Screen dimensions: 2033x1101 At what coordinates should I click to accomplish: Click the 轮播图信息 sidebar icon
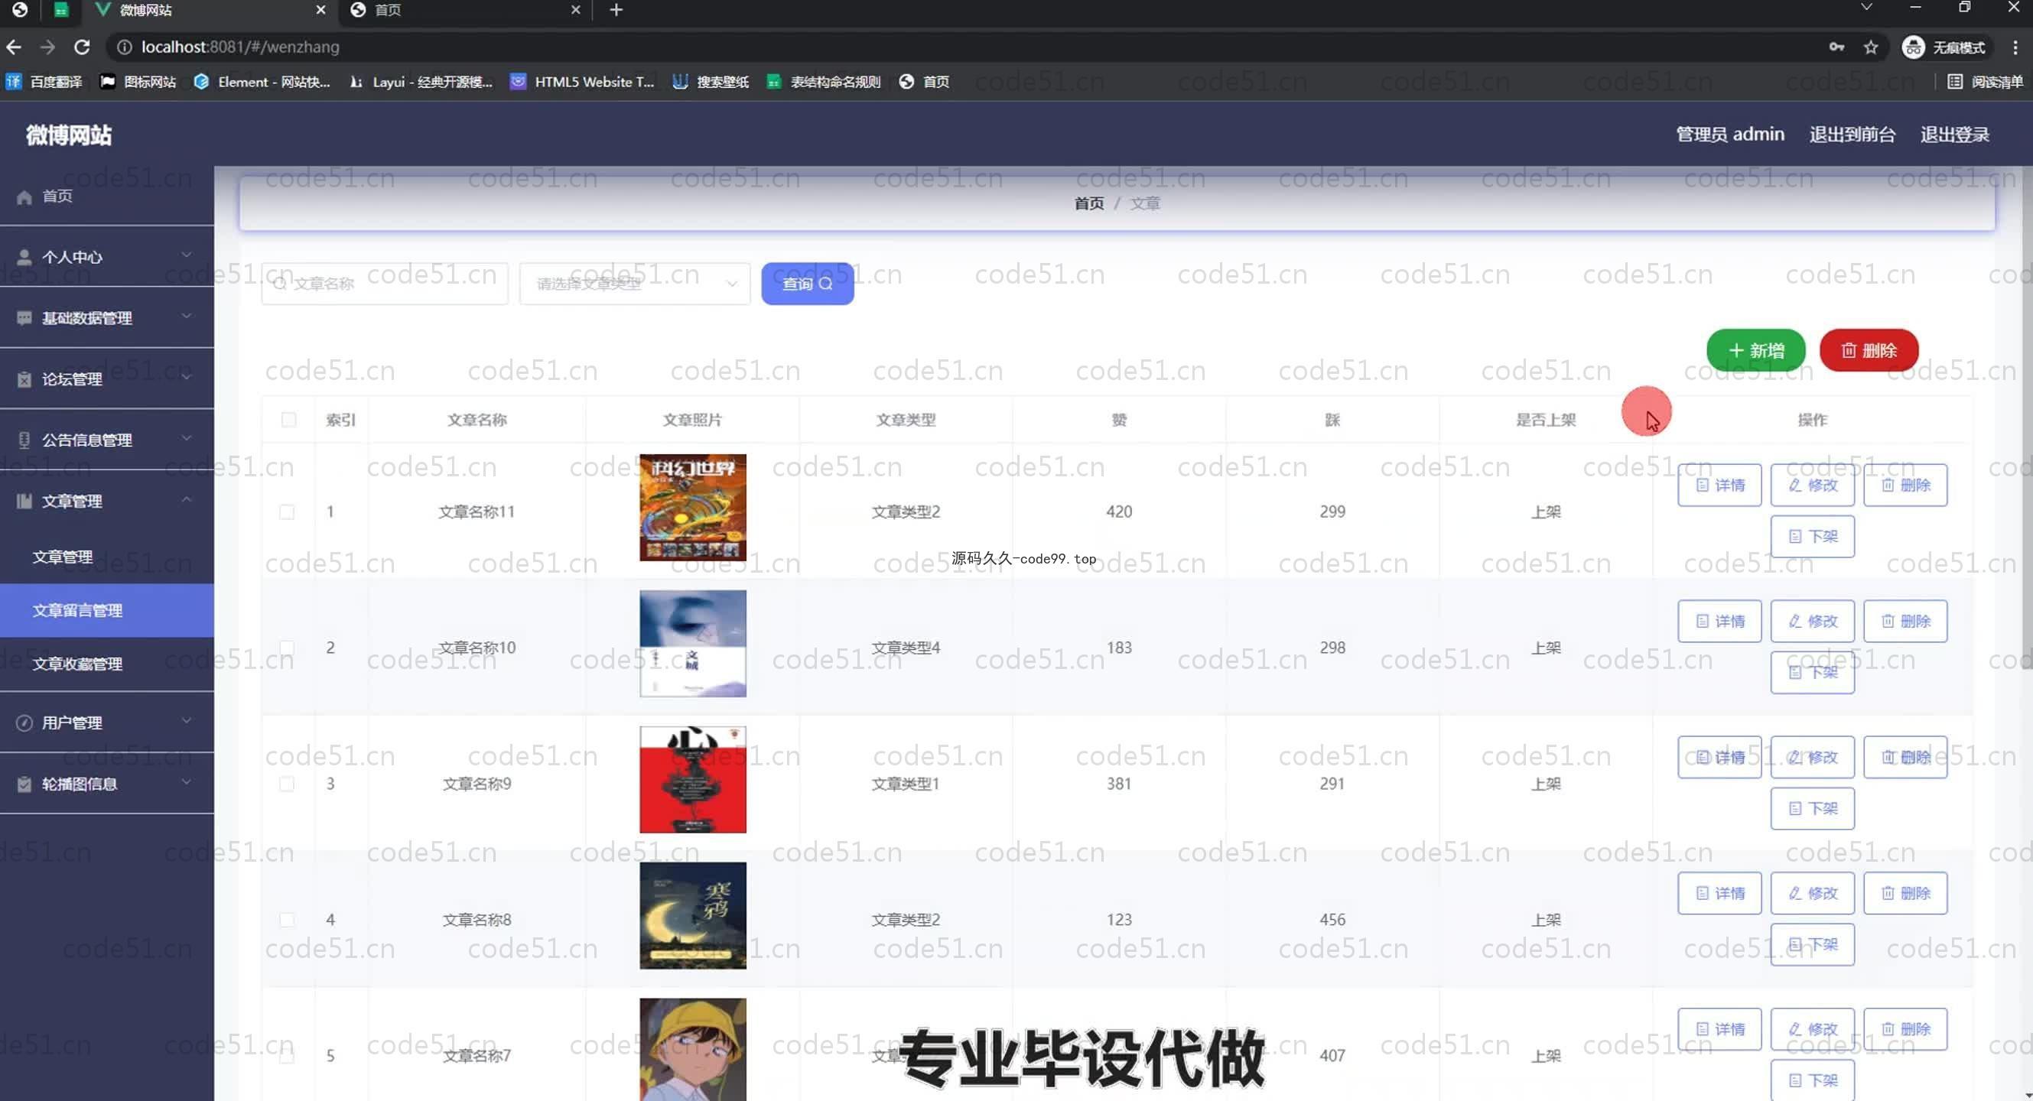pos(24,784)
